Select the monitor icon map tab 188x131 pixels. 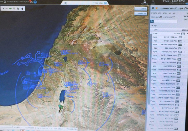(105, 3)
